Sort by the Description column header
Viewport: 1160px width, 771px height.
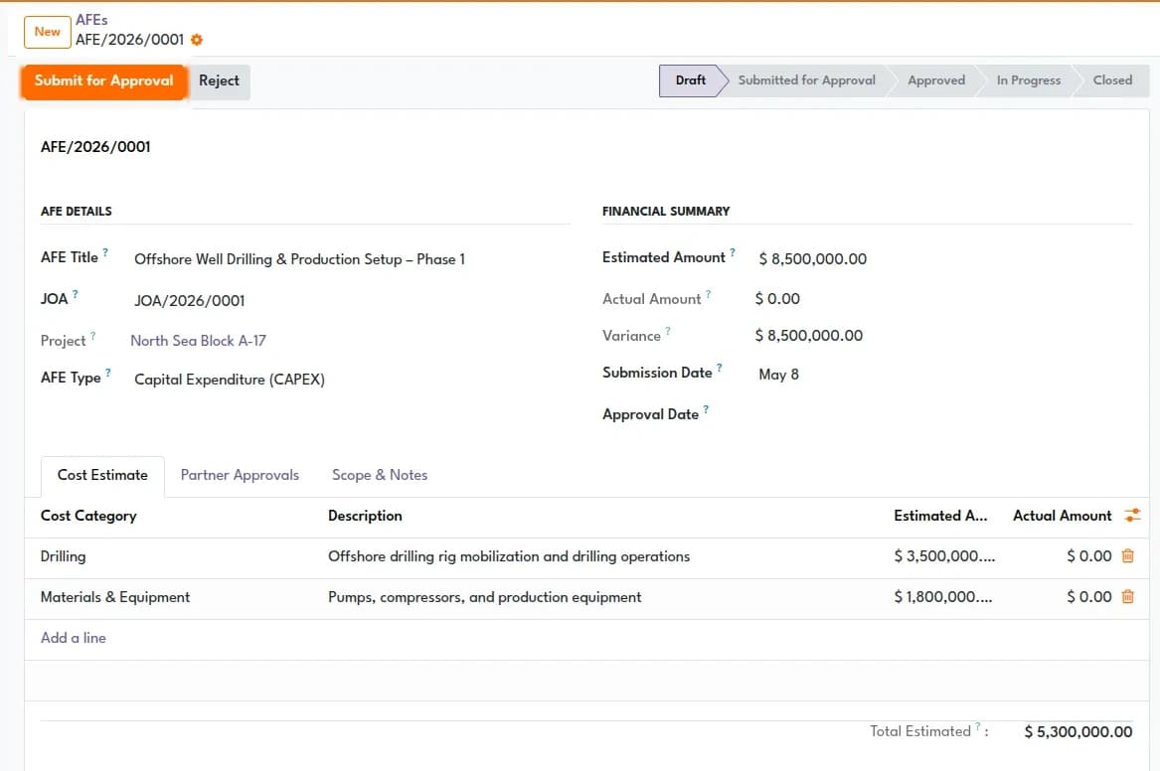tap(365, 516)
